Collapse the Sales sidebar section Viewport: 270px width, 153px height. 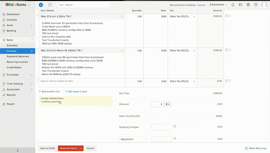[x=32, y=40]
